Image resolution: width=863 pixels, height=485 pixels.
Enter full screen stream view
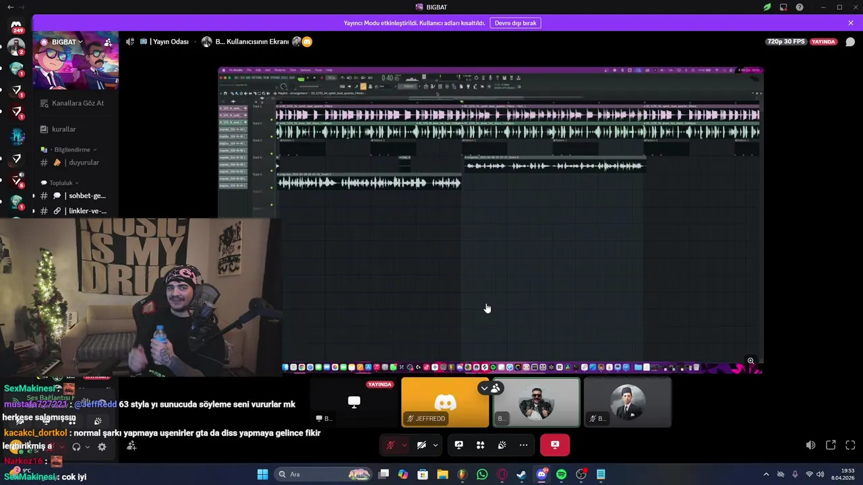pyautogui.click(x=850, y=445)
